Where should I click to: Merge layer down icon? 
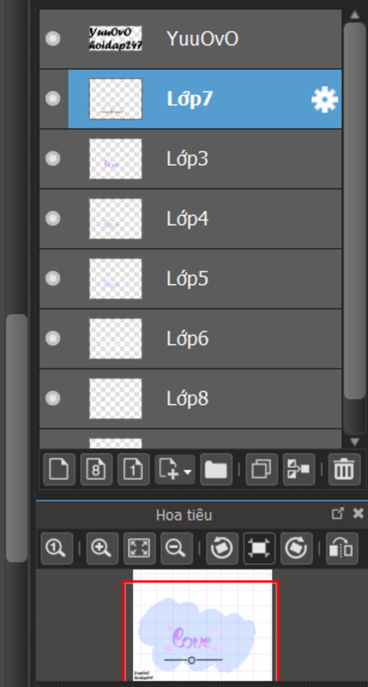tap(299, 469)
